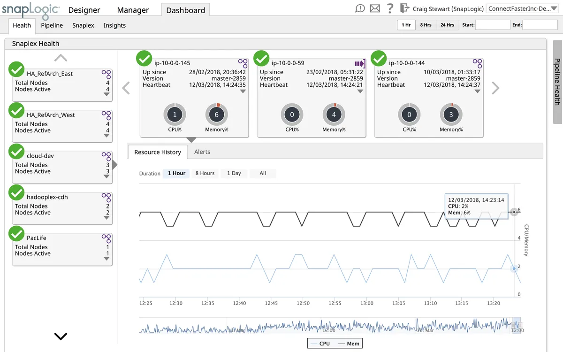
Task: Click the HA_RefArch_East green status checkmark
Action: (17, 69)
